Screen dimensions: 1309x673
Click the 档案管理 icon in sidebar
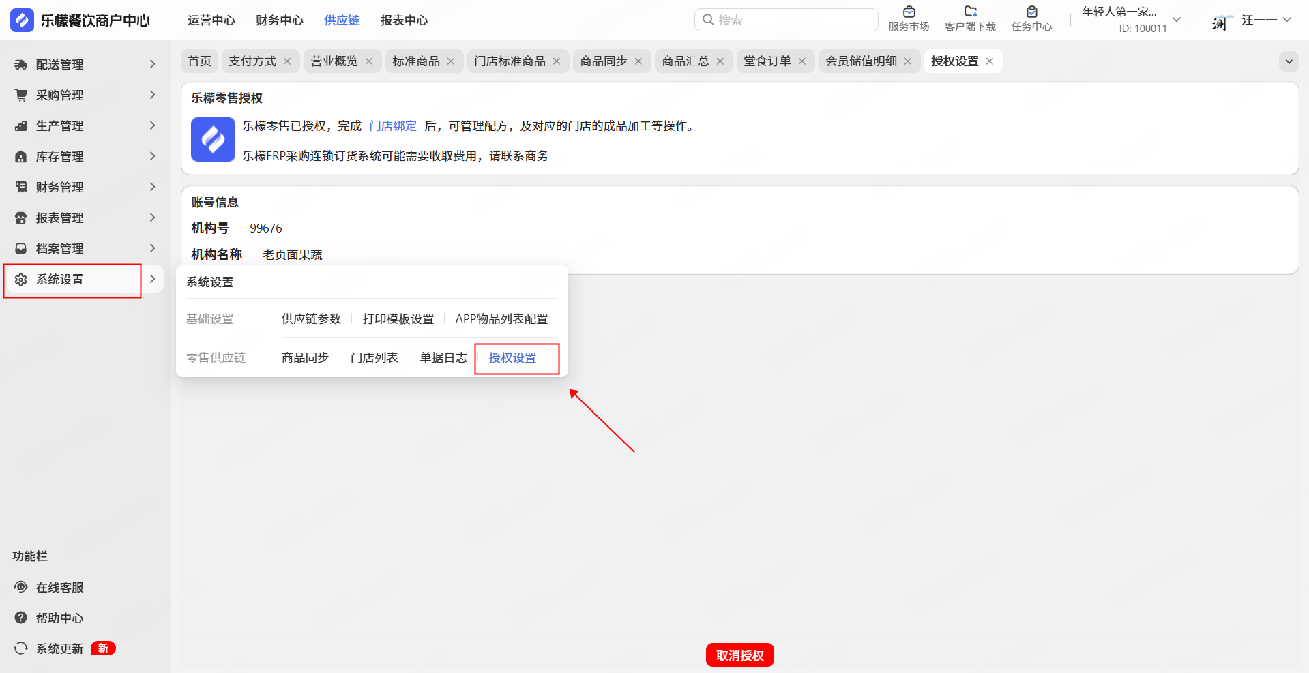21,248
